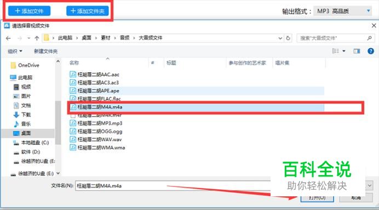Open the 下载 folder in sidebar
This screenshot has height=210, width=379.
click(x=22, y=115)
